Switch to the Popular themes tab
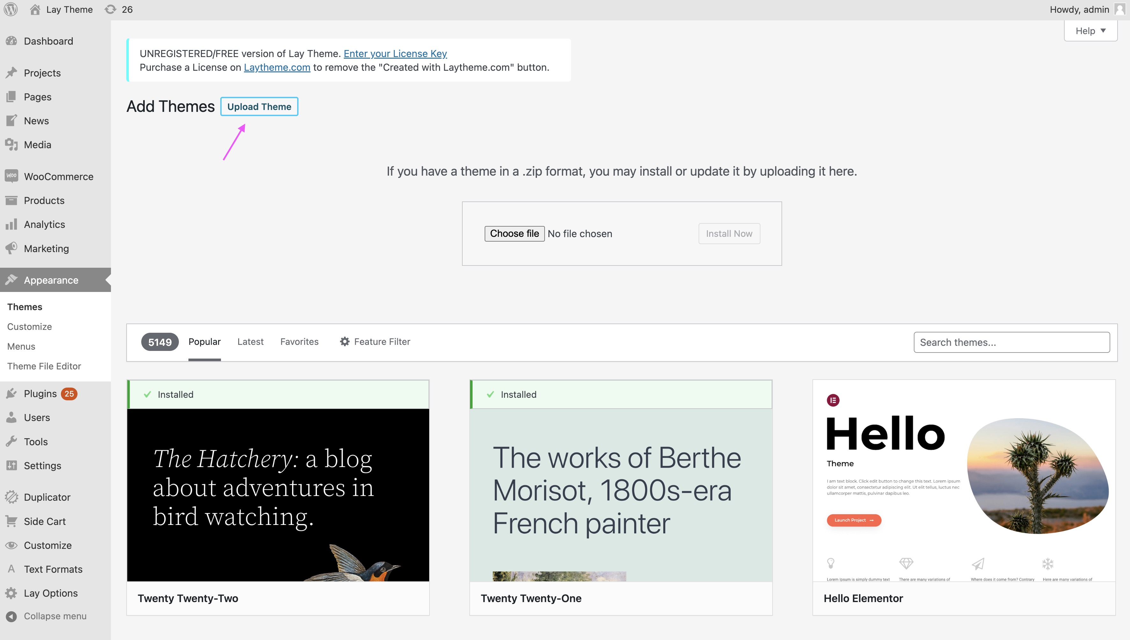Screen dimensions: 1130x640 click(204, 342)
